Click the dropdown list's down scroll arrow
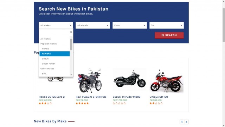The width and height of the screenshot is (225, 127). (x=71, y=74)
